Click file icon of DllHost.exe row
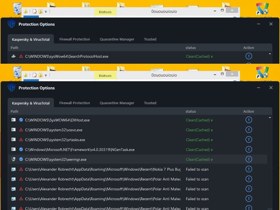The image size is (280, 210). (14, 120)
